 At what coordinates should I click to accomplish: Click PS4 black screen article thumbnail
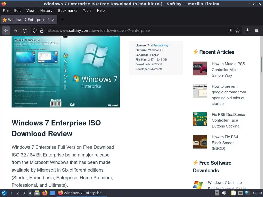[200, 142]
